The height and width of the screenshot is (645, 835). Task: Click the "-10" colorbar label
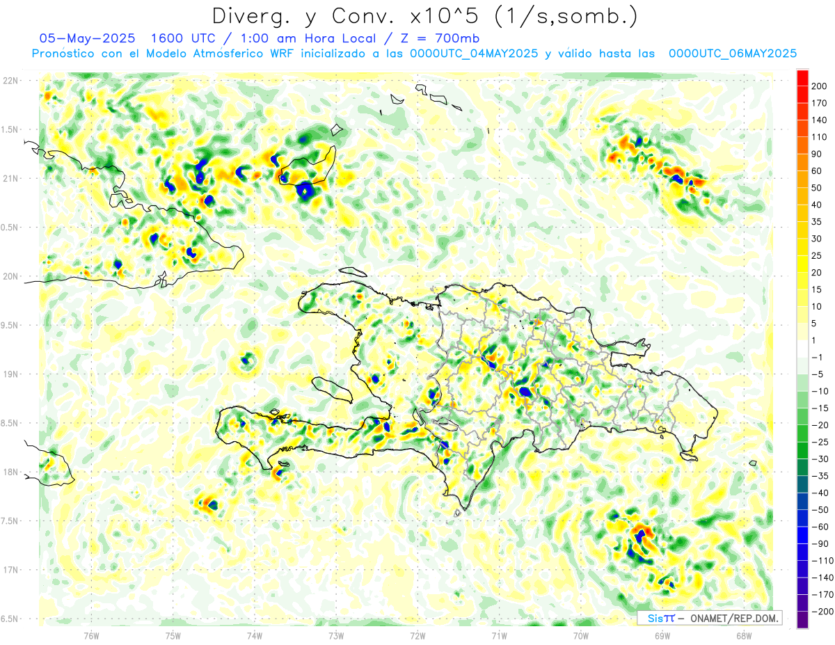click(820, 391)
